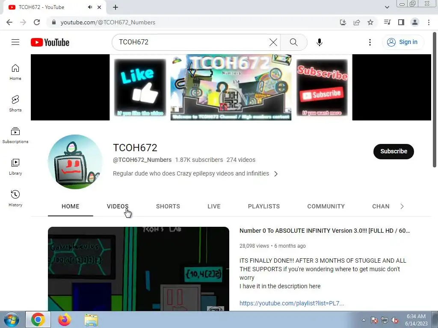Open Windows Explorer from the taskbar
The height and width of the screenshot is (328, 438).
91,319
